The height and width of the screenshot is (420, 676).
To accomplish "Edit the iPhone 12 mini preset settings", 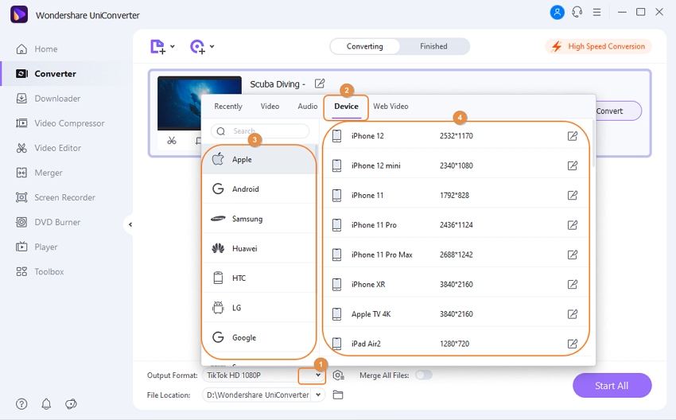I will (x=572, y=165).
